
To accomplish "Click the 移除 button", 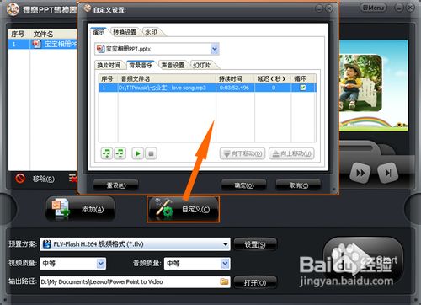I will [x=44, y=179].
